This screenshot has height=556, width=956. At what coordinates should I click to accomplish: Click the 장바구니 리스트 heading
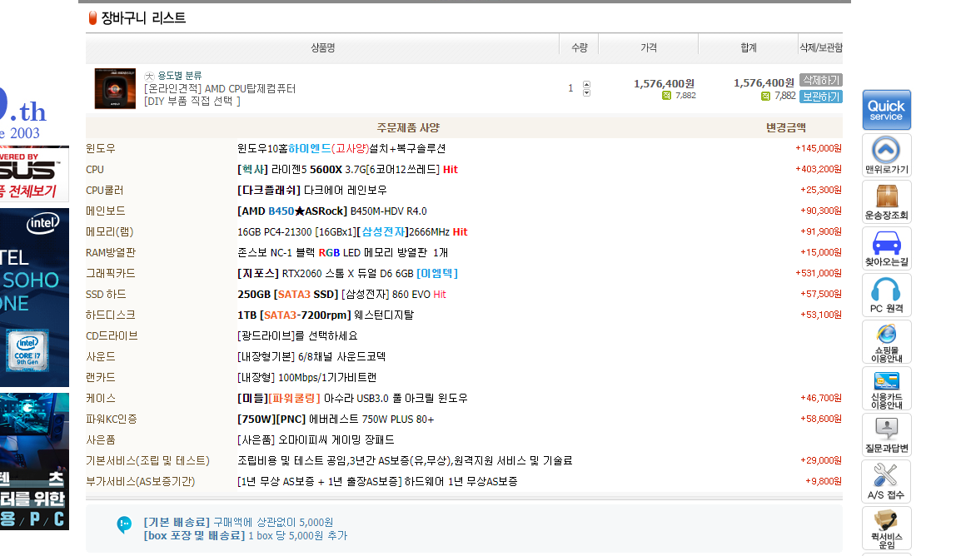tap(143, 18)
